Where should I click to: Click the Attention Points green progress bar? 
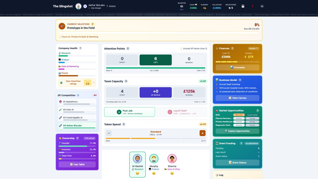pos(156,68)
